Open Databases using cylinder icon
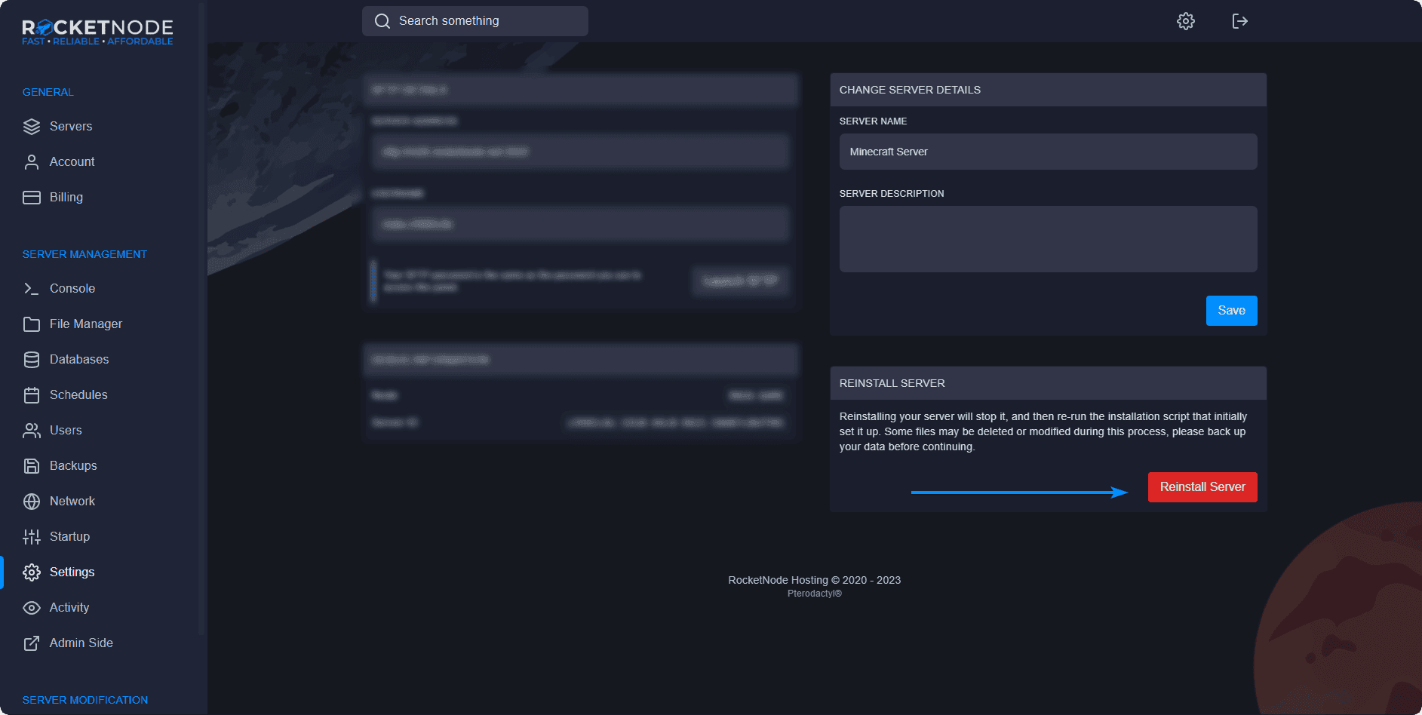 [32, 360]
